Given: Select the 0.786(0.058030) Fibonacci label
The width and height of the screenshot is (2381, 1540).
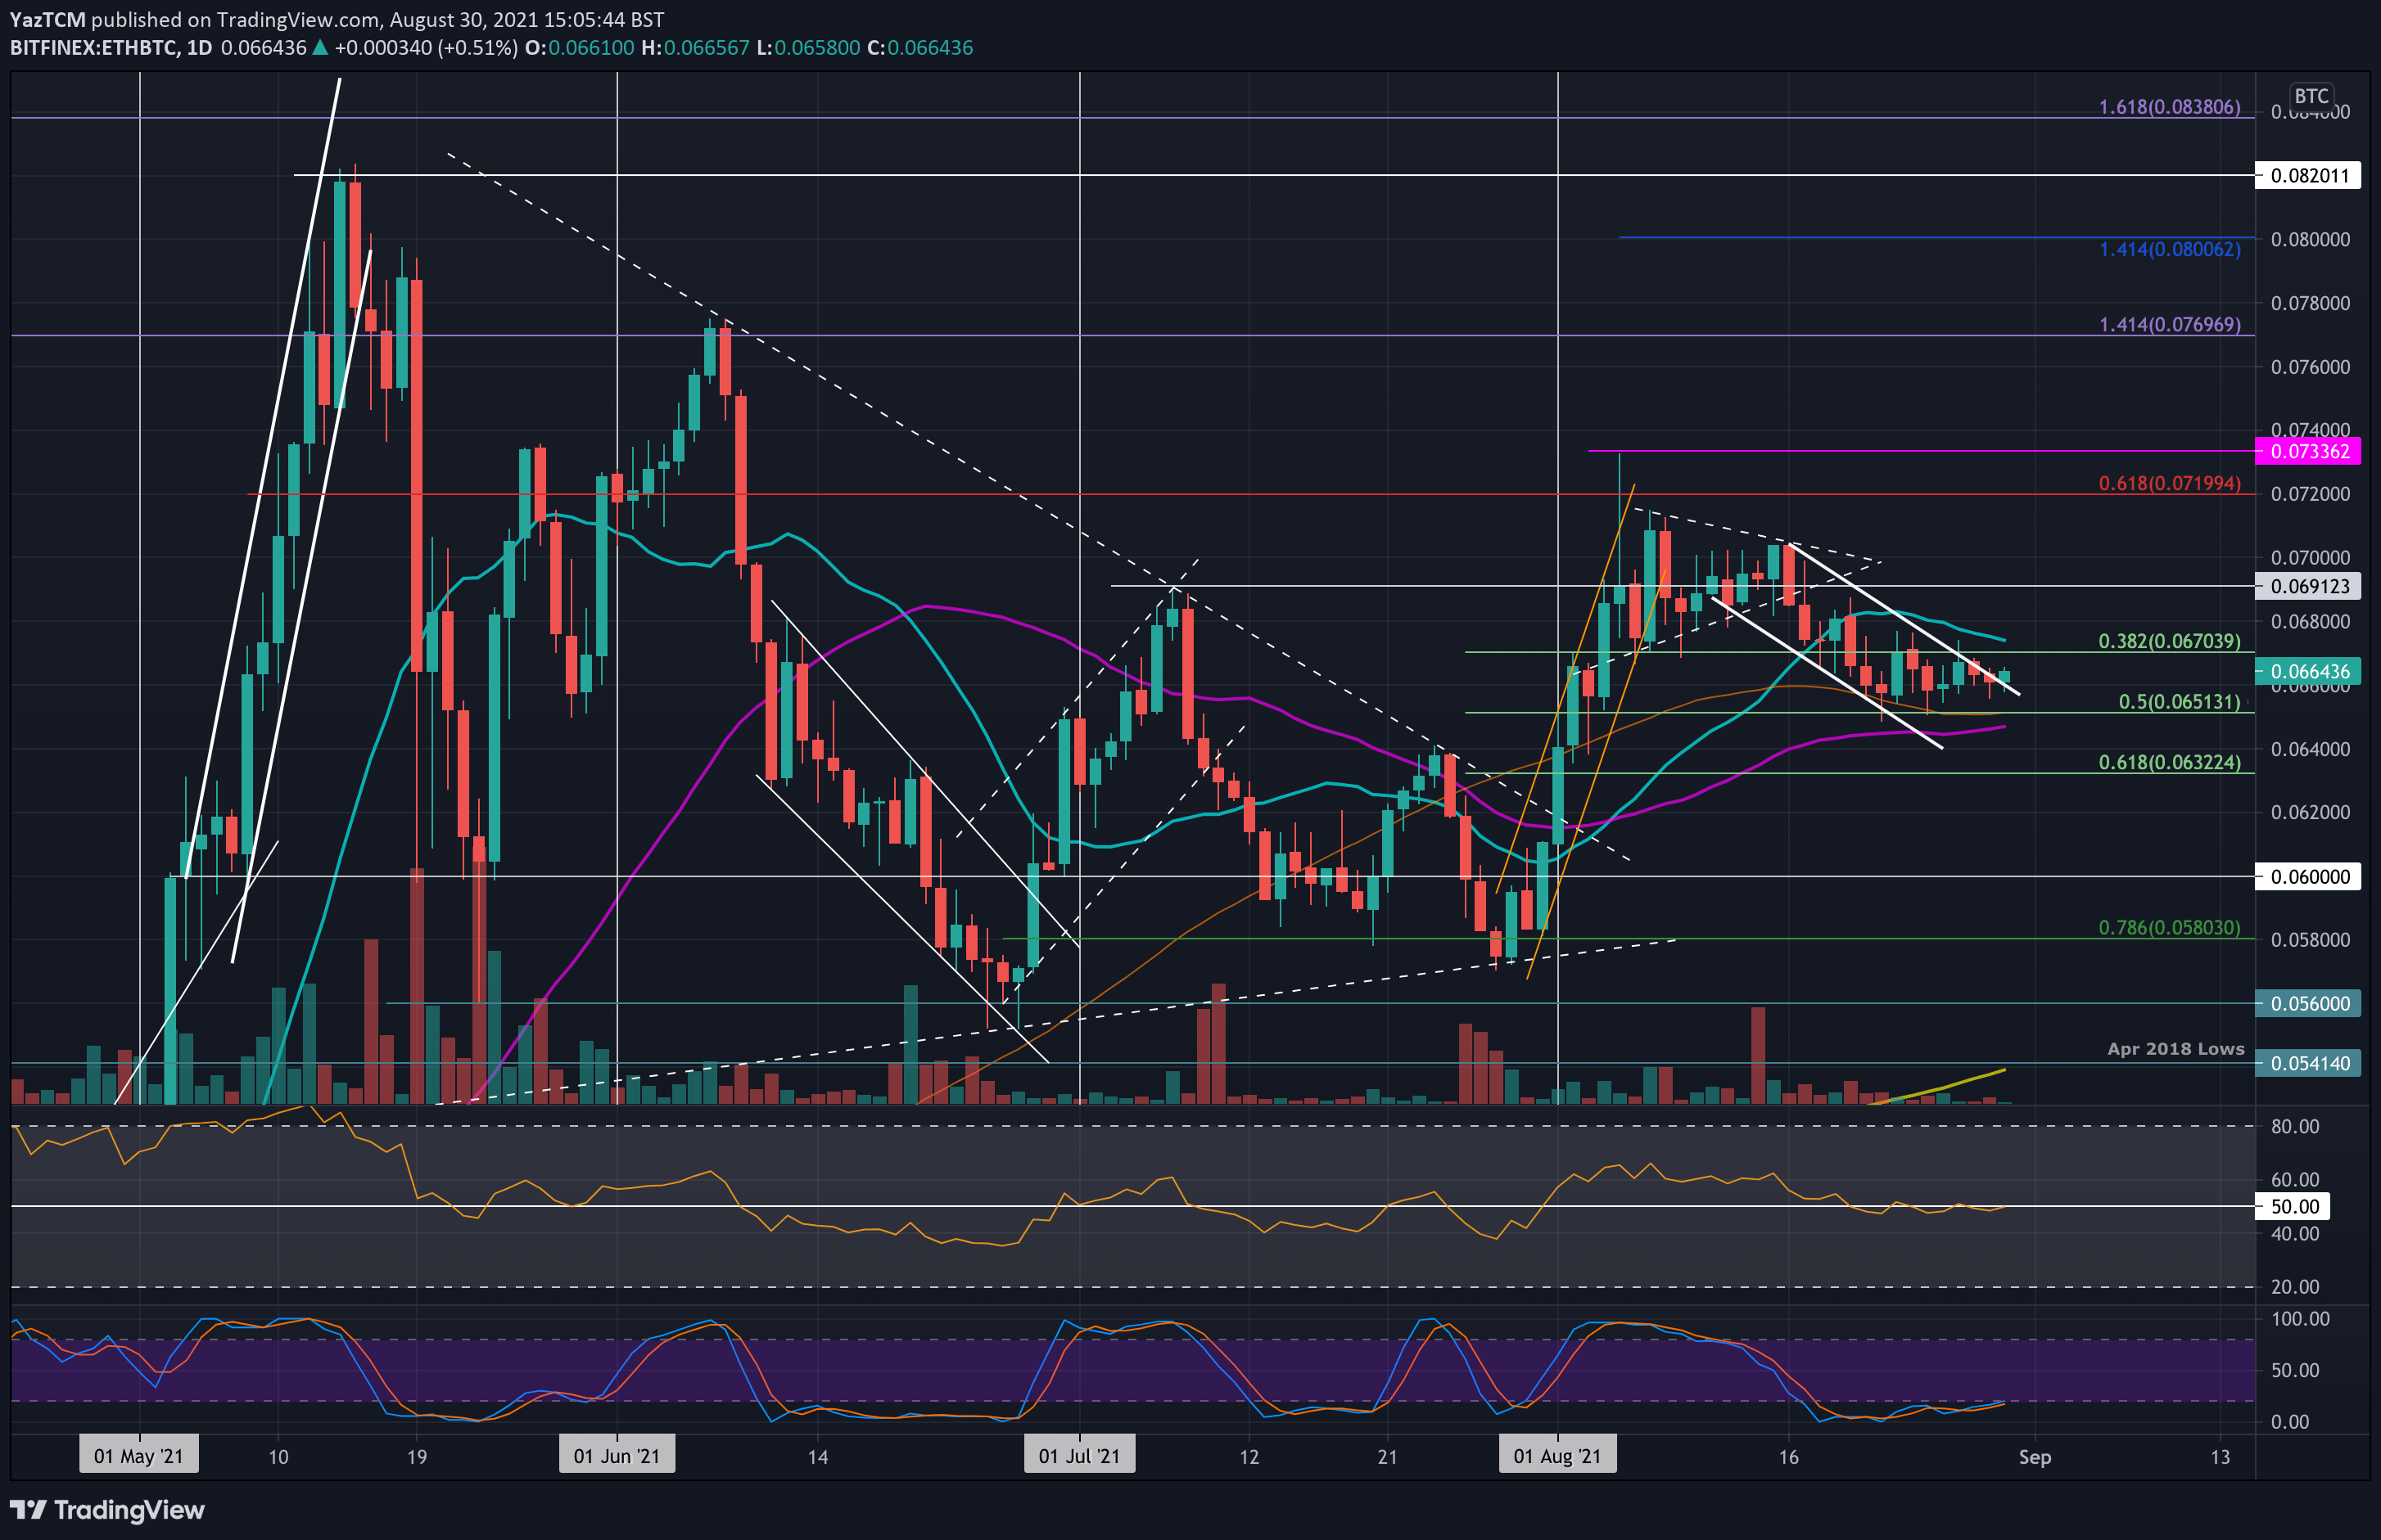Looking at the screenshot, I should (x=2169, y=928).
